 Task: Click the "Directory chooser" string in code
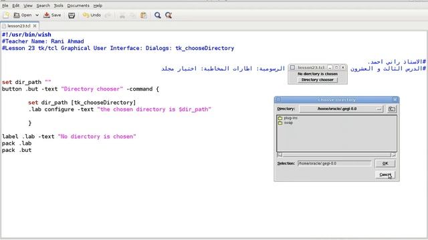[92, 89]
